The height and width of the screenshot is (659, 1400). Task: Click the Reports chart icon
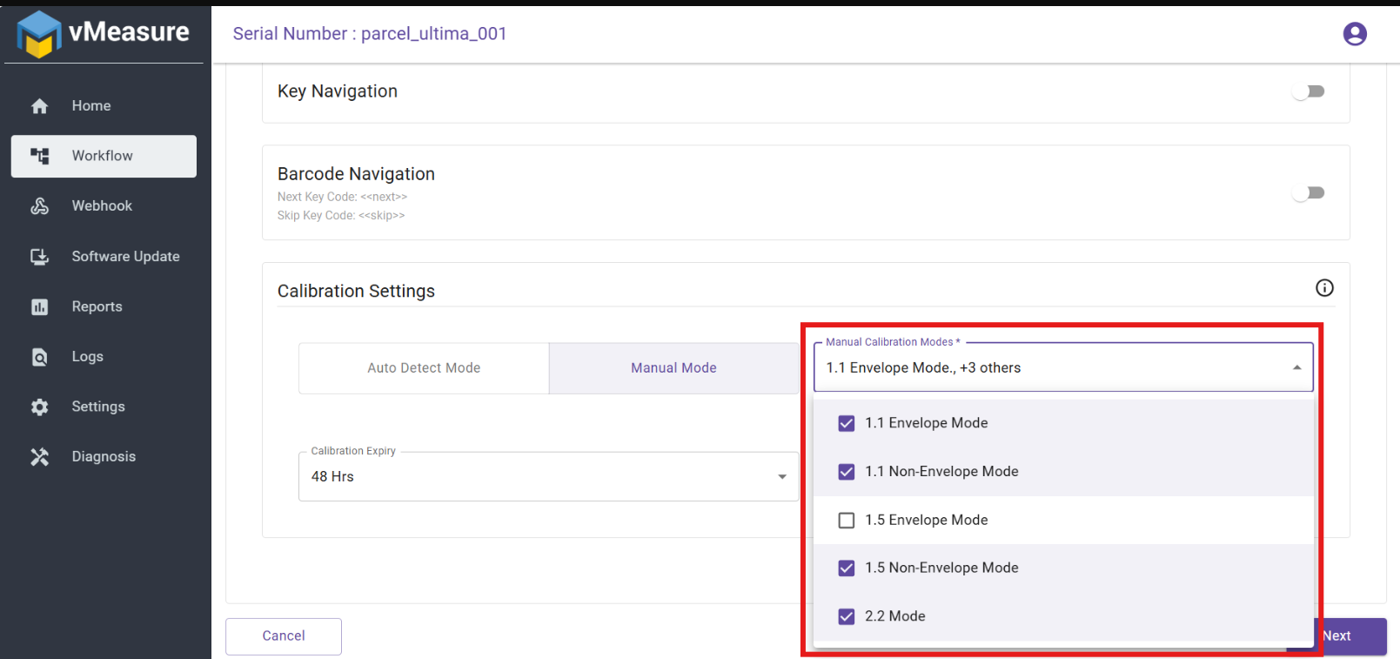tap(40, 307)
